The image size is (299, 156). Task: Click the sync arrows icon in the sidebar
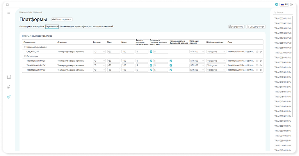pyautogui.click(x=9, y=87)
